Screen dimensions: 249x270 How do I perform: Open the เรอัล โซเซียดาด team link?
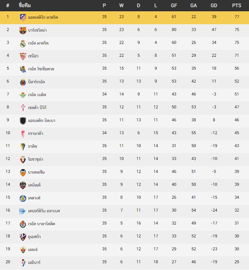(41, 69)
